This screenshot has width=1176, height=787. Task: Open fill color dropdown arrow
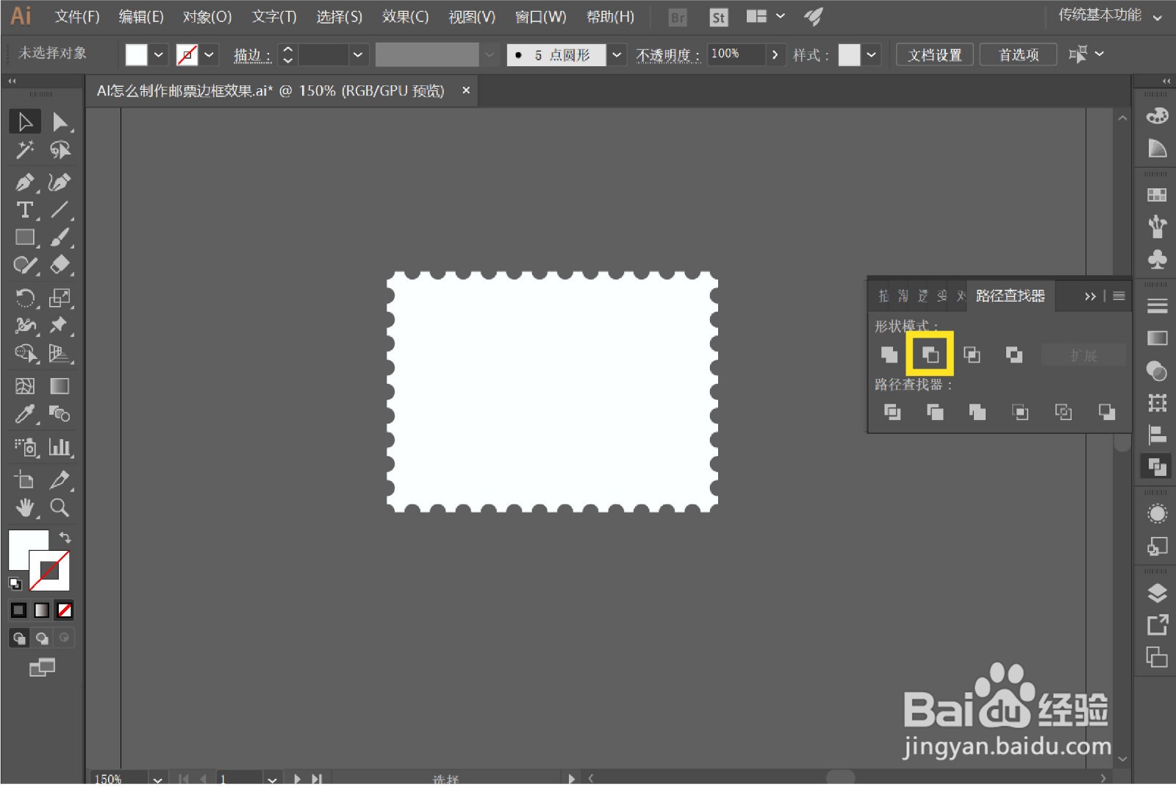159,54
